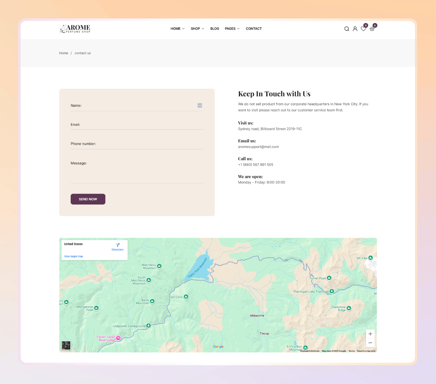Open the shopping basket icon
This screenshot has height=384, width=436.
tap(372, 29)
